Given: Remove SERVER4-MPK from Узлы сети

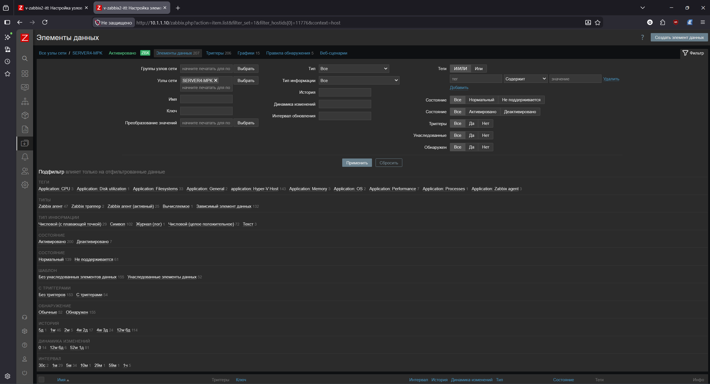Looking at the screenshot, I should 216,80.
